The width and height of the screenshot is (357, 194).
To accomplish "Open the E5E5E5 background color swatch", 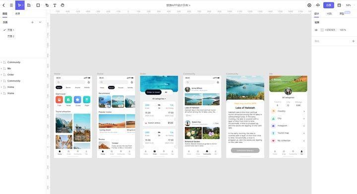I will [322, 30].
